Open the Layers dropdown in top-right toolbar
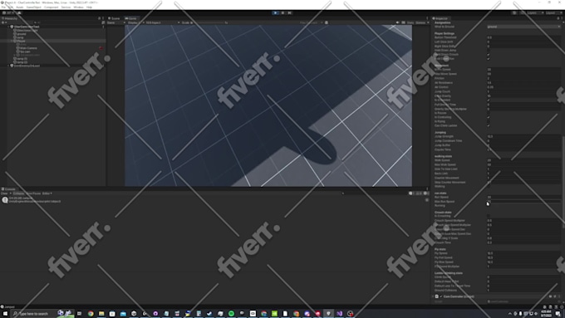The image size is (565, 318). 535,13
